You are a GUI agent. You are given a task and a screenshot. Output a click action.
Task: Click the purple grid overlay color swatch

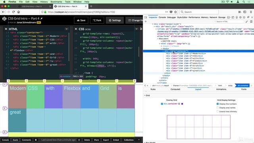tap(182, 104)
